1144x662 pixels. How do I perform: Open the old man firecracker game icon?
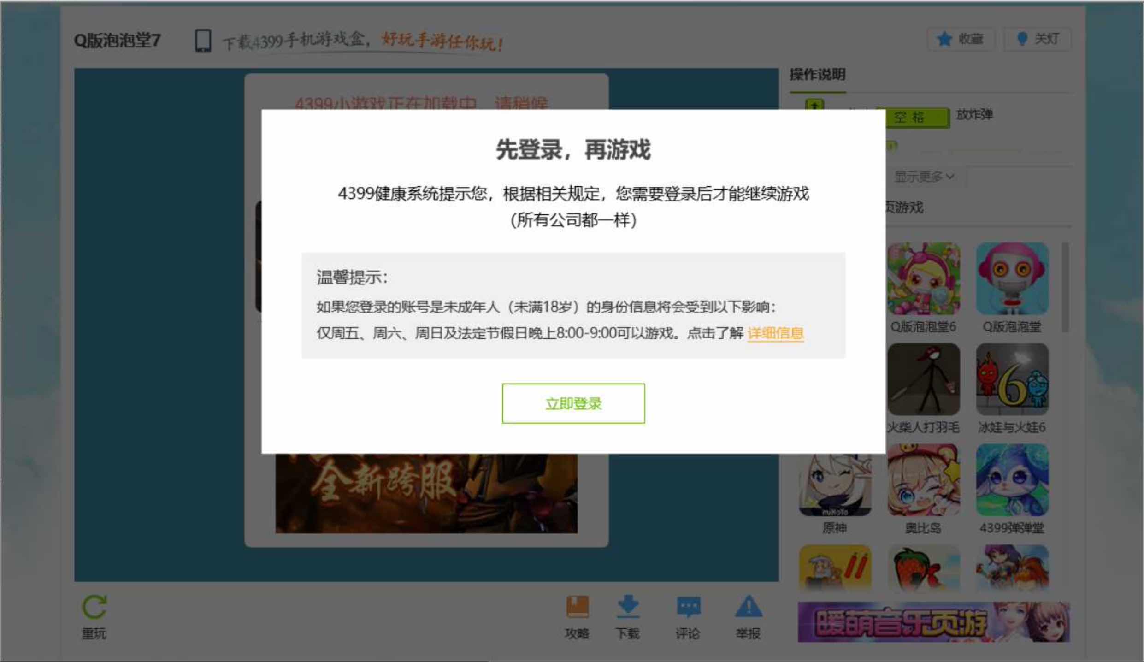[835, 567]
